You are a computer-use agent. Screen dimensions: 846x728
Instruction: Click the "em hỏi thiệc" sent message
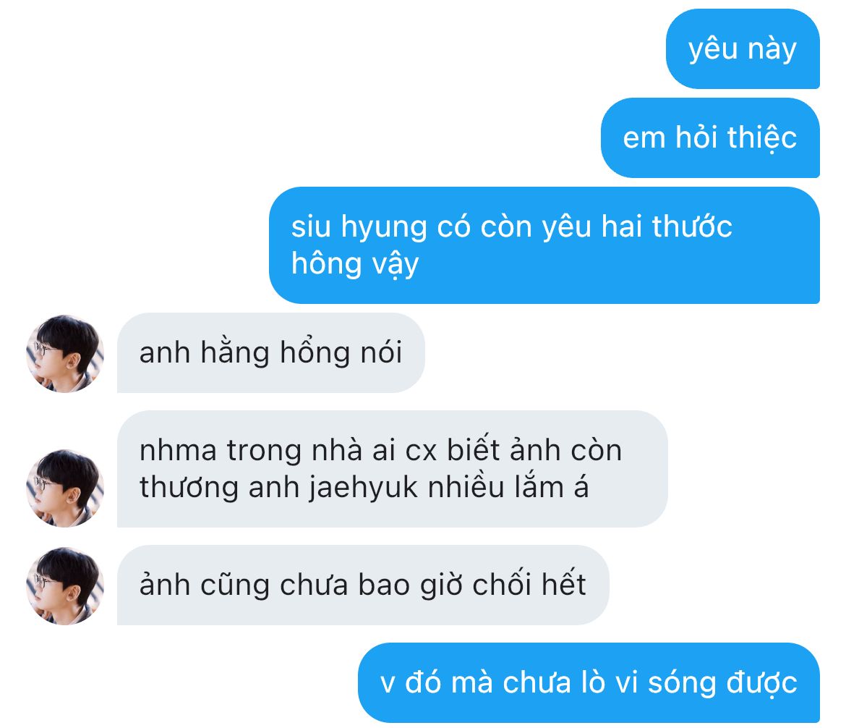pyautogui.click(x=710, y=137)
